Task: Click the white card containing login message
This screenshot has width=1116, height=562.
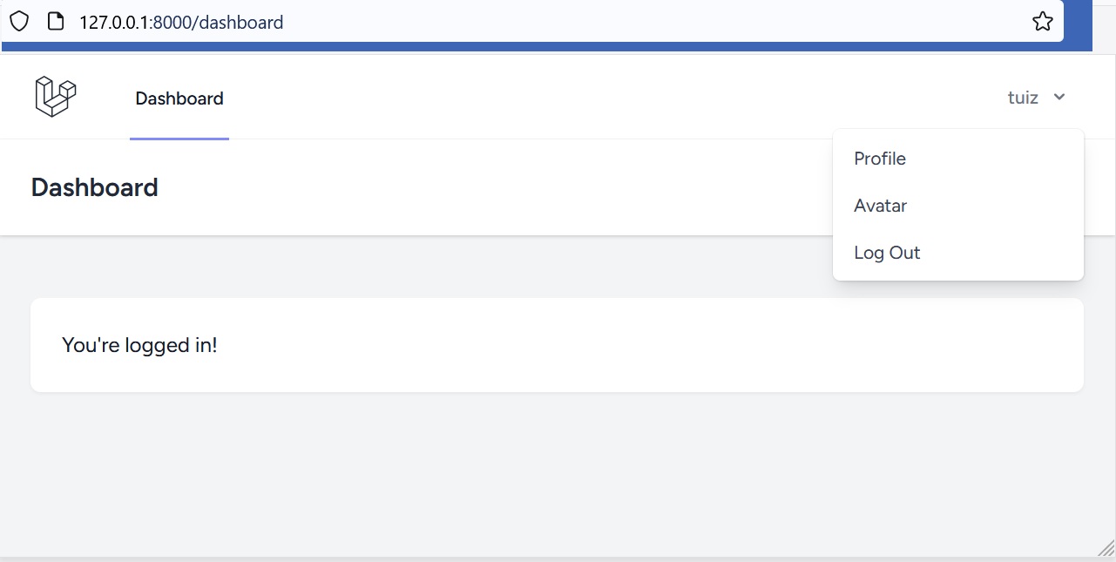Action: [x=557, y=345]
